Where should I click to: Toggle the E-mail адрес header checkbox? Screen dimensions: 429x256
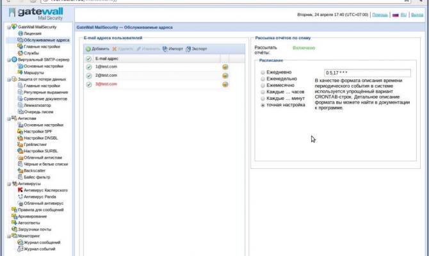click(88, 58)
